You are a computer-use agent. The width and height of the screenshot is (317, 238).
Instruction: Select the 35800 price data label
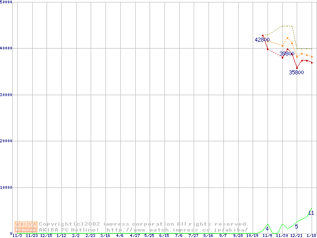point(296,72)
